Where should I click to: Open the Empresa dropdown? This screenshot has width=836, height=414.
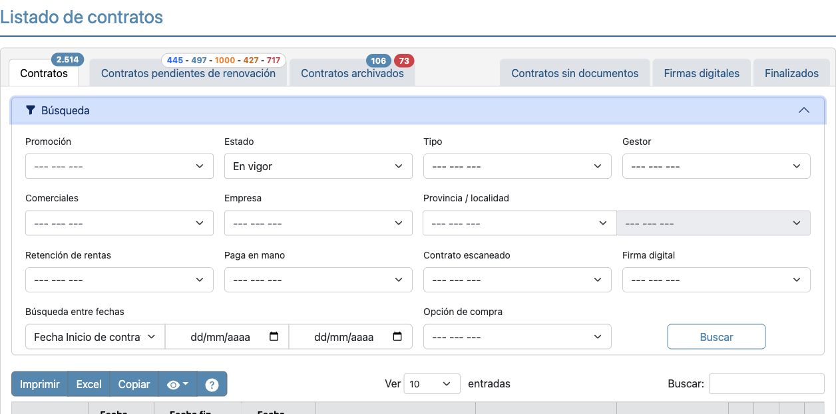point(318,223)
